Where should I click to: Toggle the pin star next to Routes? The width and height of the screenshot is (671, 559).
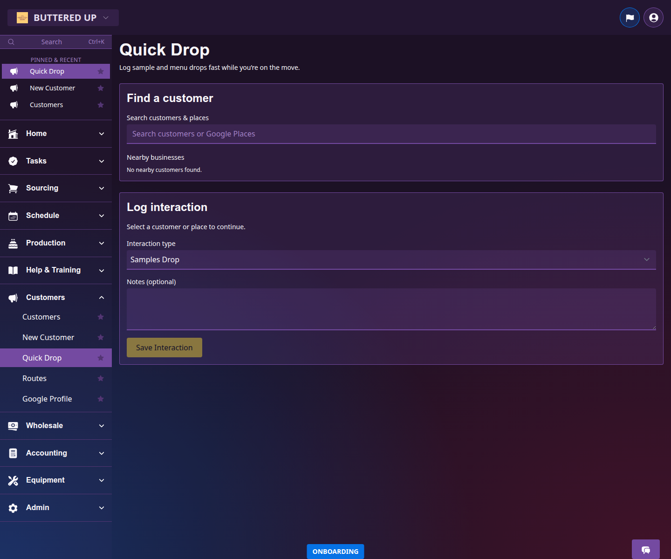[101, 378]
